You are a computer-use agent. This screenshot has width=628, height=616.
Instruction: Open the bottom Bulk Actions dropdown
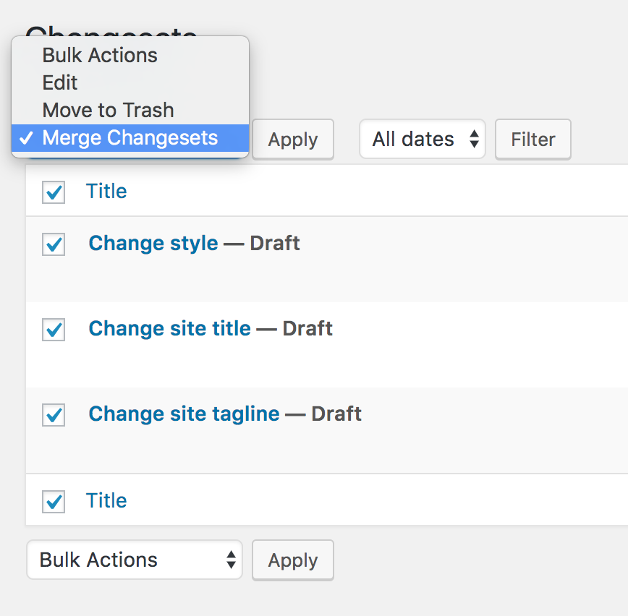pos(135,560)
